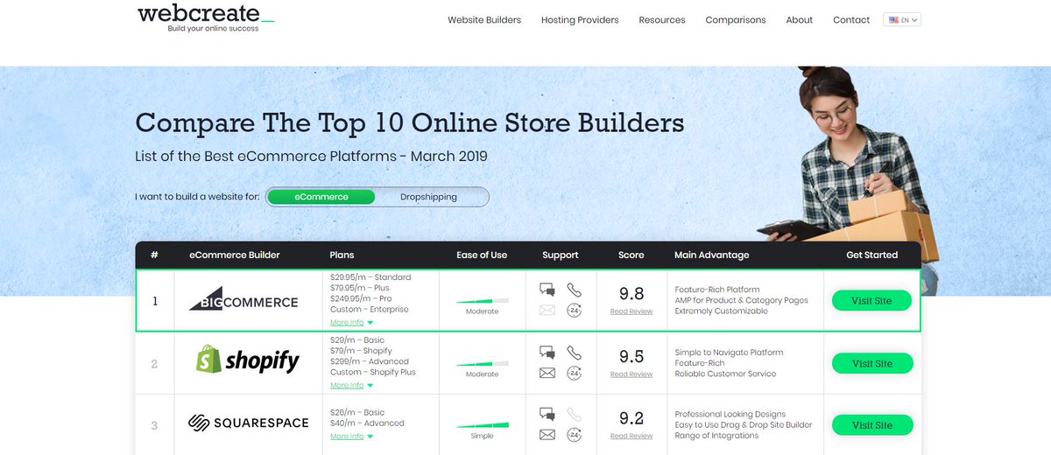The image size is (1051, 455).
Task: Click the 9.8 score value
Action: pyautogui.click(x=631, y=295)
